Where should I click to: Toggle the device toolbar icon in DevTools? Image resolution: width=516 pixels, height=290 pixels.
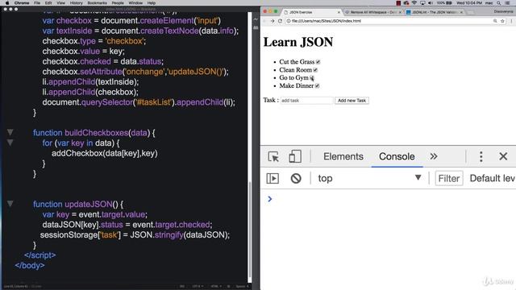[x=295, y=156]
